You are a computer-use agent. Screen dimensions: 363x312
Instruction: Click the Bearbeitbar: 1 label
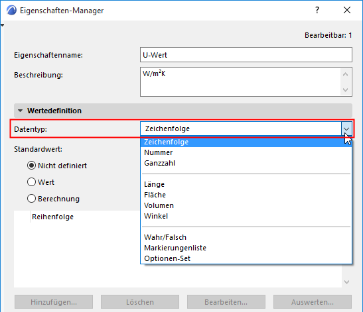tap(328, 35)
